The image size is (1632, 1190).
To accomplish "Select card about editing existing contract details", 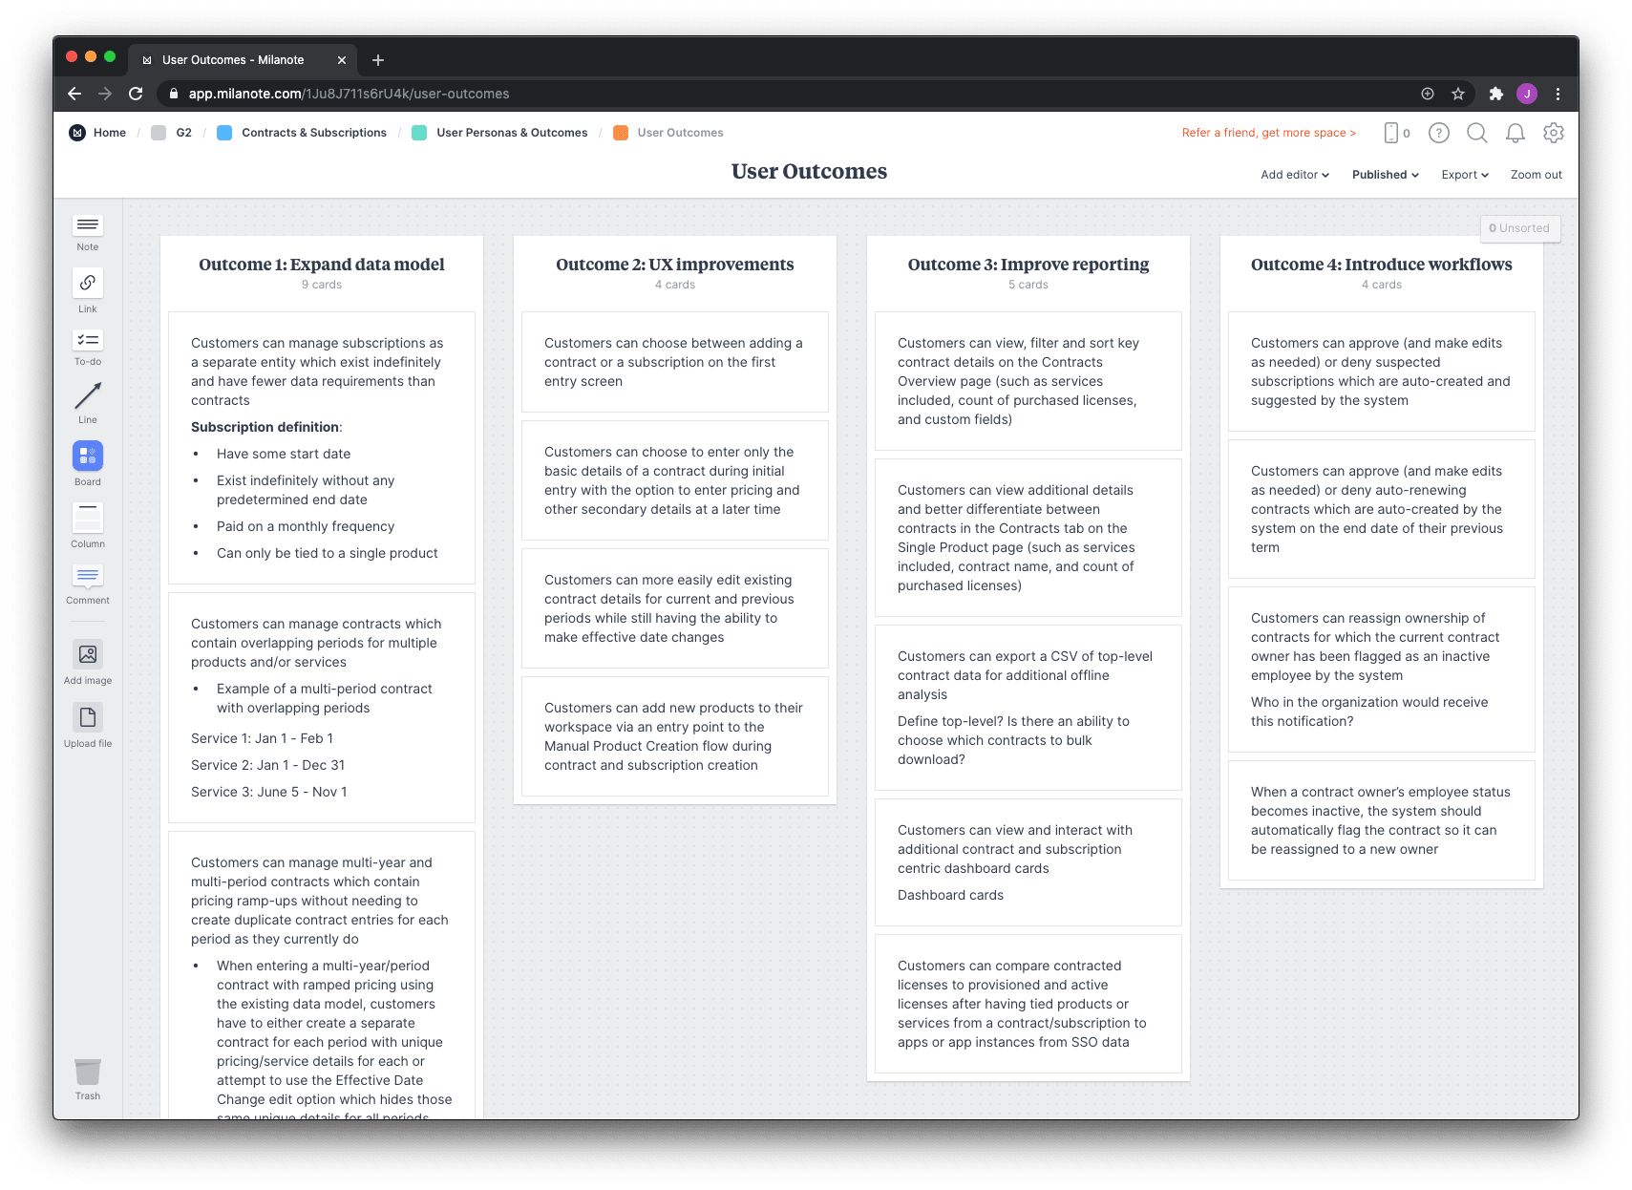I will [x=675, y=608].
